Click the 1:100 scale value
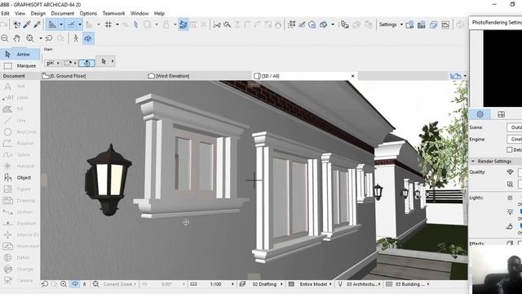This screenshot has width=522, height=294. click(215, 284)
